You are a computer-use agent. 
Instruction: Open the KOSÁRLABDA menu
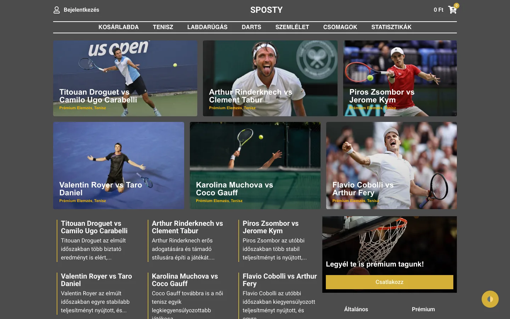(x=119, y=27)
